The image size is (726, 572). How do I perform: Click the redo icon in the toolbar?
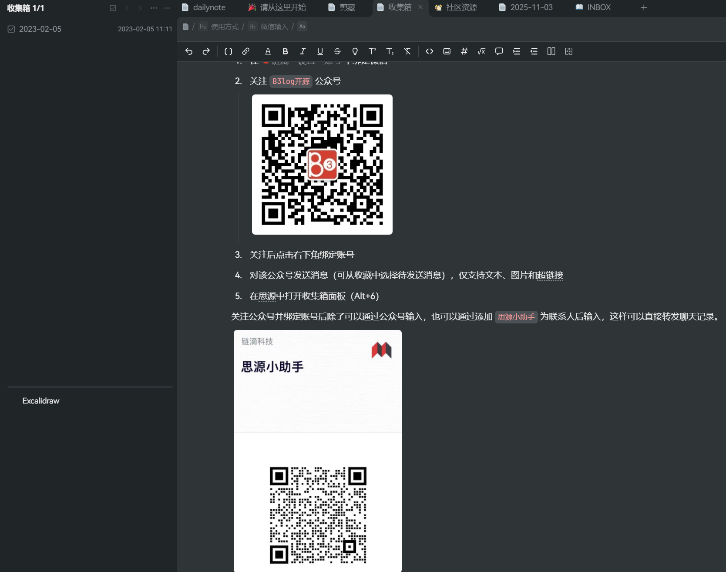point(206,51)
